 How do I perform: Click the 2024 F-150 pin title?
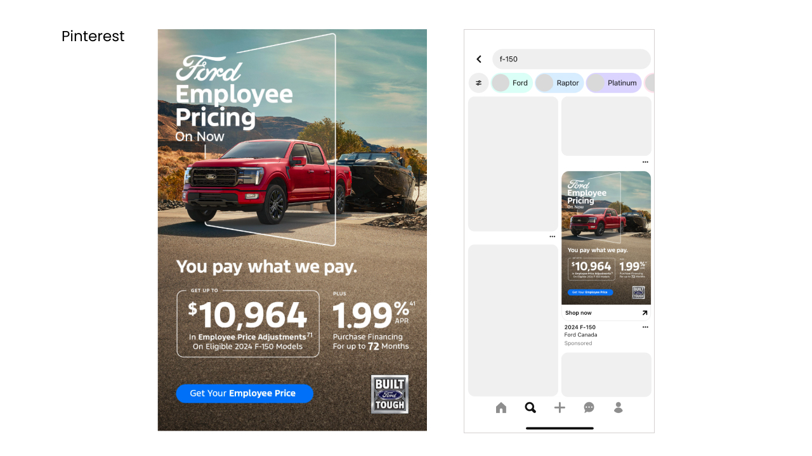click(x=580, y=327)
